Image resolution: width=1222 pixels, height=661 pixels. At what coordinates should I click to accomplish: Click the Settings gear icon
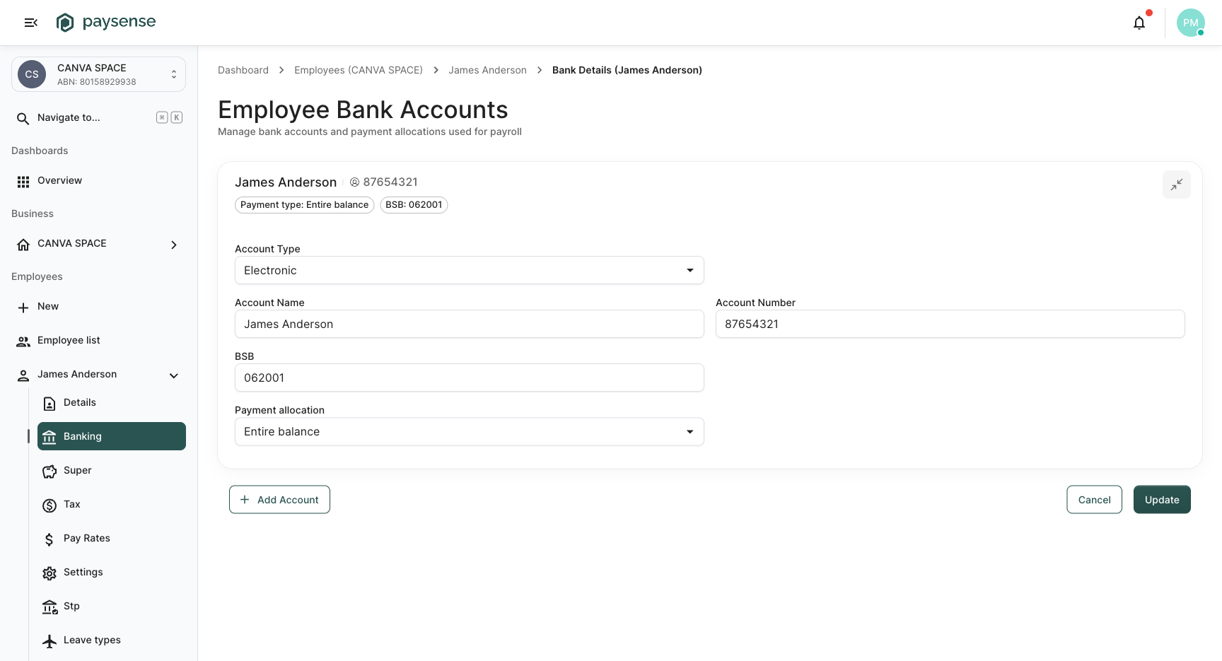tap(50, 573)
